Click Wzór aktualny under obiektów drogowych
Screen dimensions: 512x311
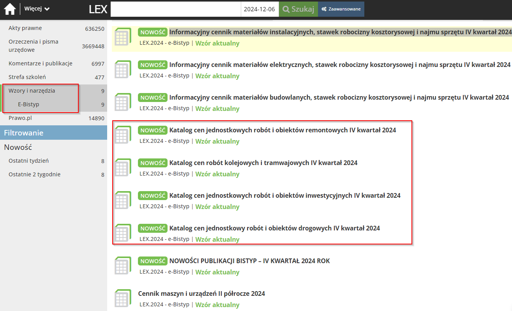(217, 239)
